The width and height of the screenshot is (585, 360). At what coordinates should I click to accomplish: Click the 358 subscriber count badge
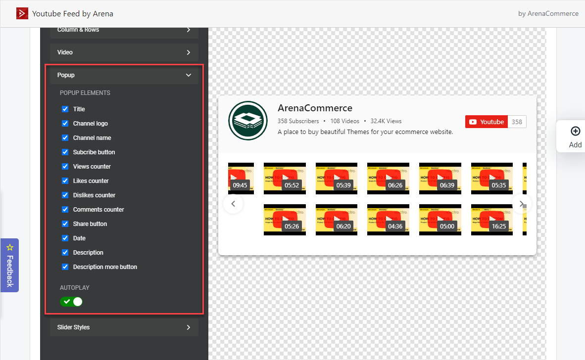517,122
